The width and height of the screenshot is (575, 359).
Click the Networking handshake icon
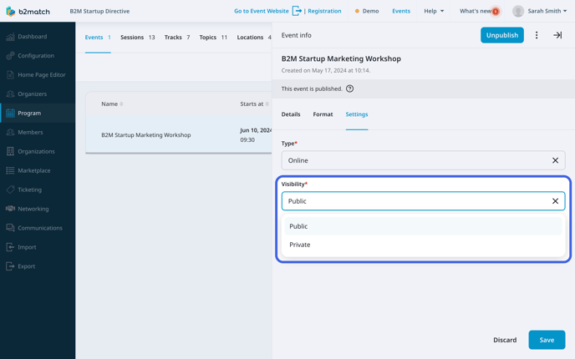[10, 209]
